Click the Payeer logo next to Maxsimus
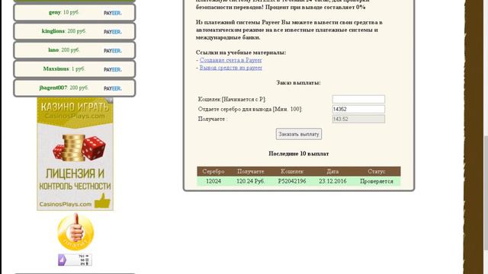This screenshot has width=488, height=274. tap(112, 70)
